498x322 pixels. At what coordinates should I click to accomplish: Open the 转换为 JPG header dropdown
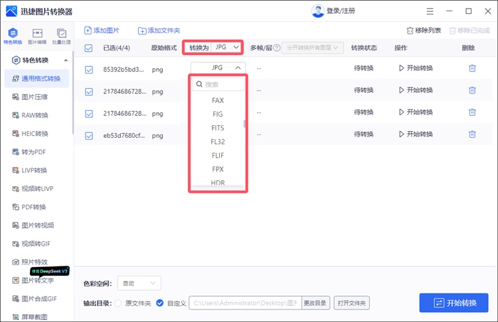click(x=226, y=47)
